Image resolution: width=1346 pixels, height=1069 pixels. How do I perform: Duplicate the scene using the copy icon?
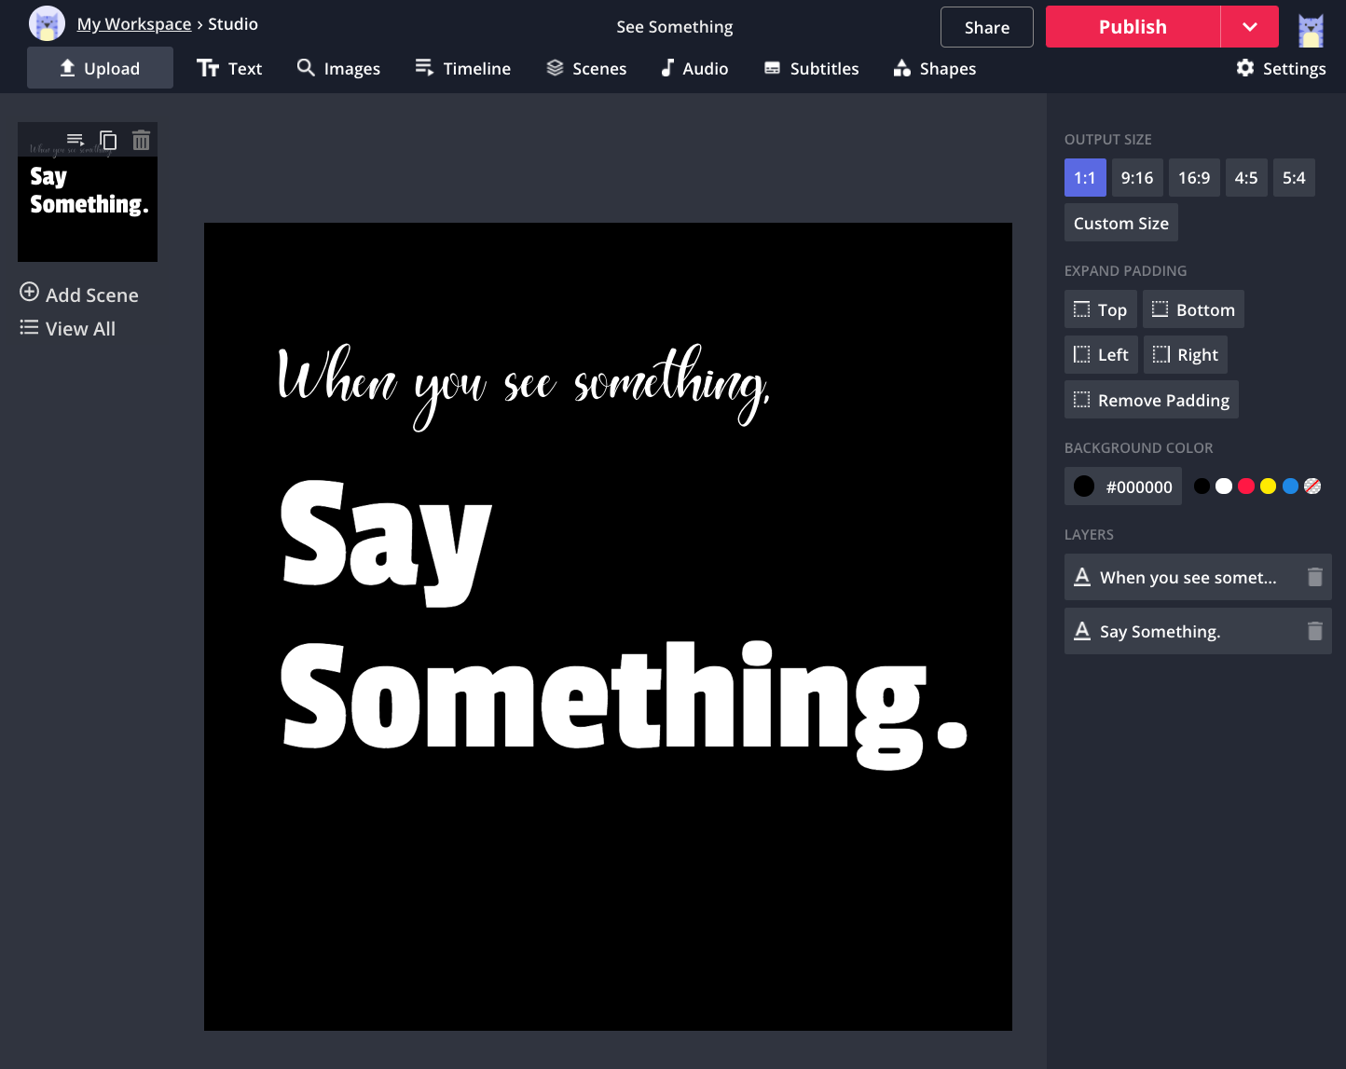[108, 140]
